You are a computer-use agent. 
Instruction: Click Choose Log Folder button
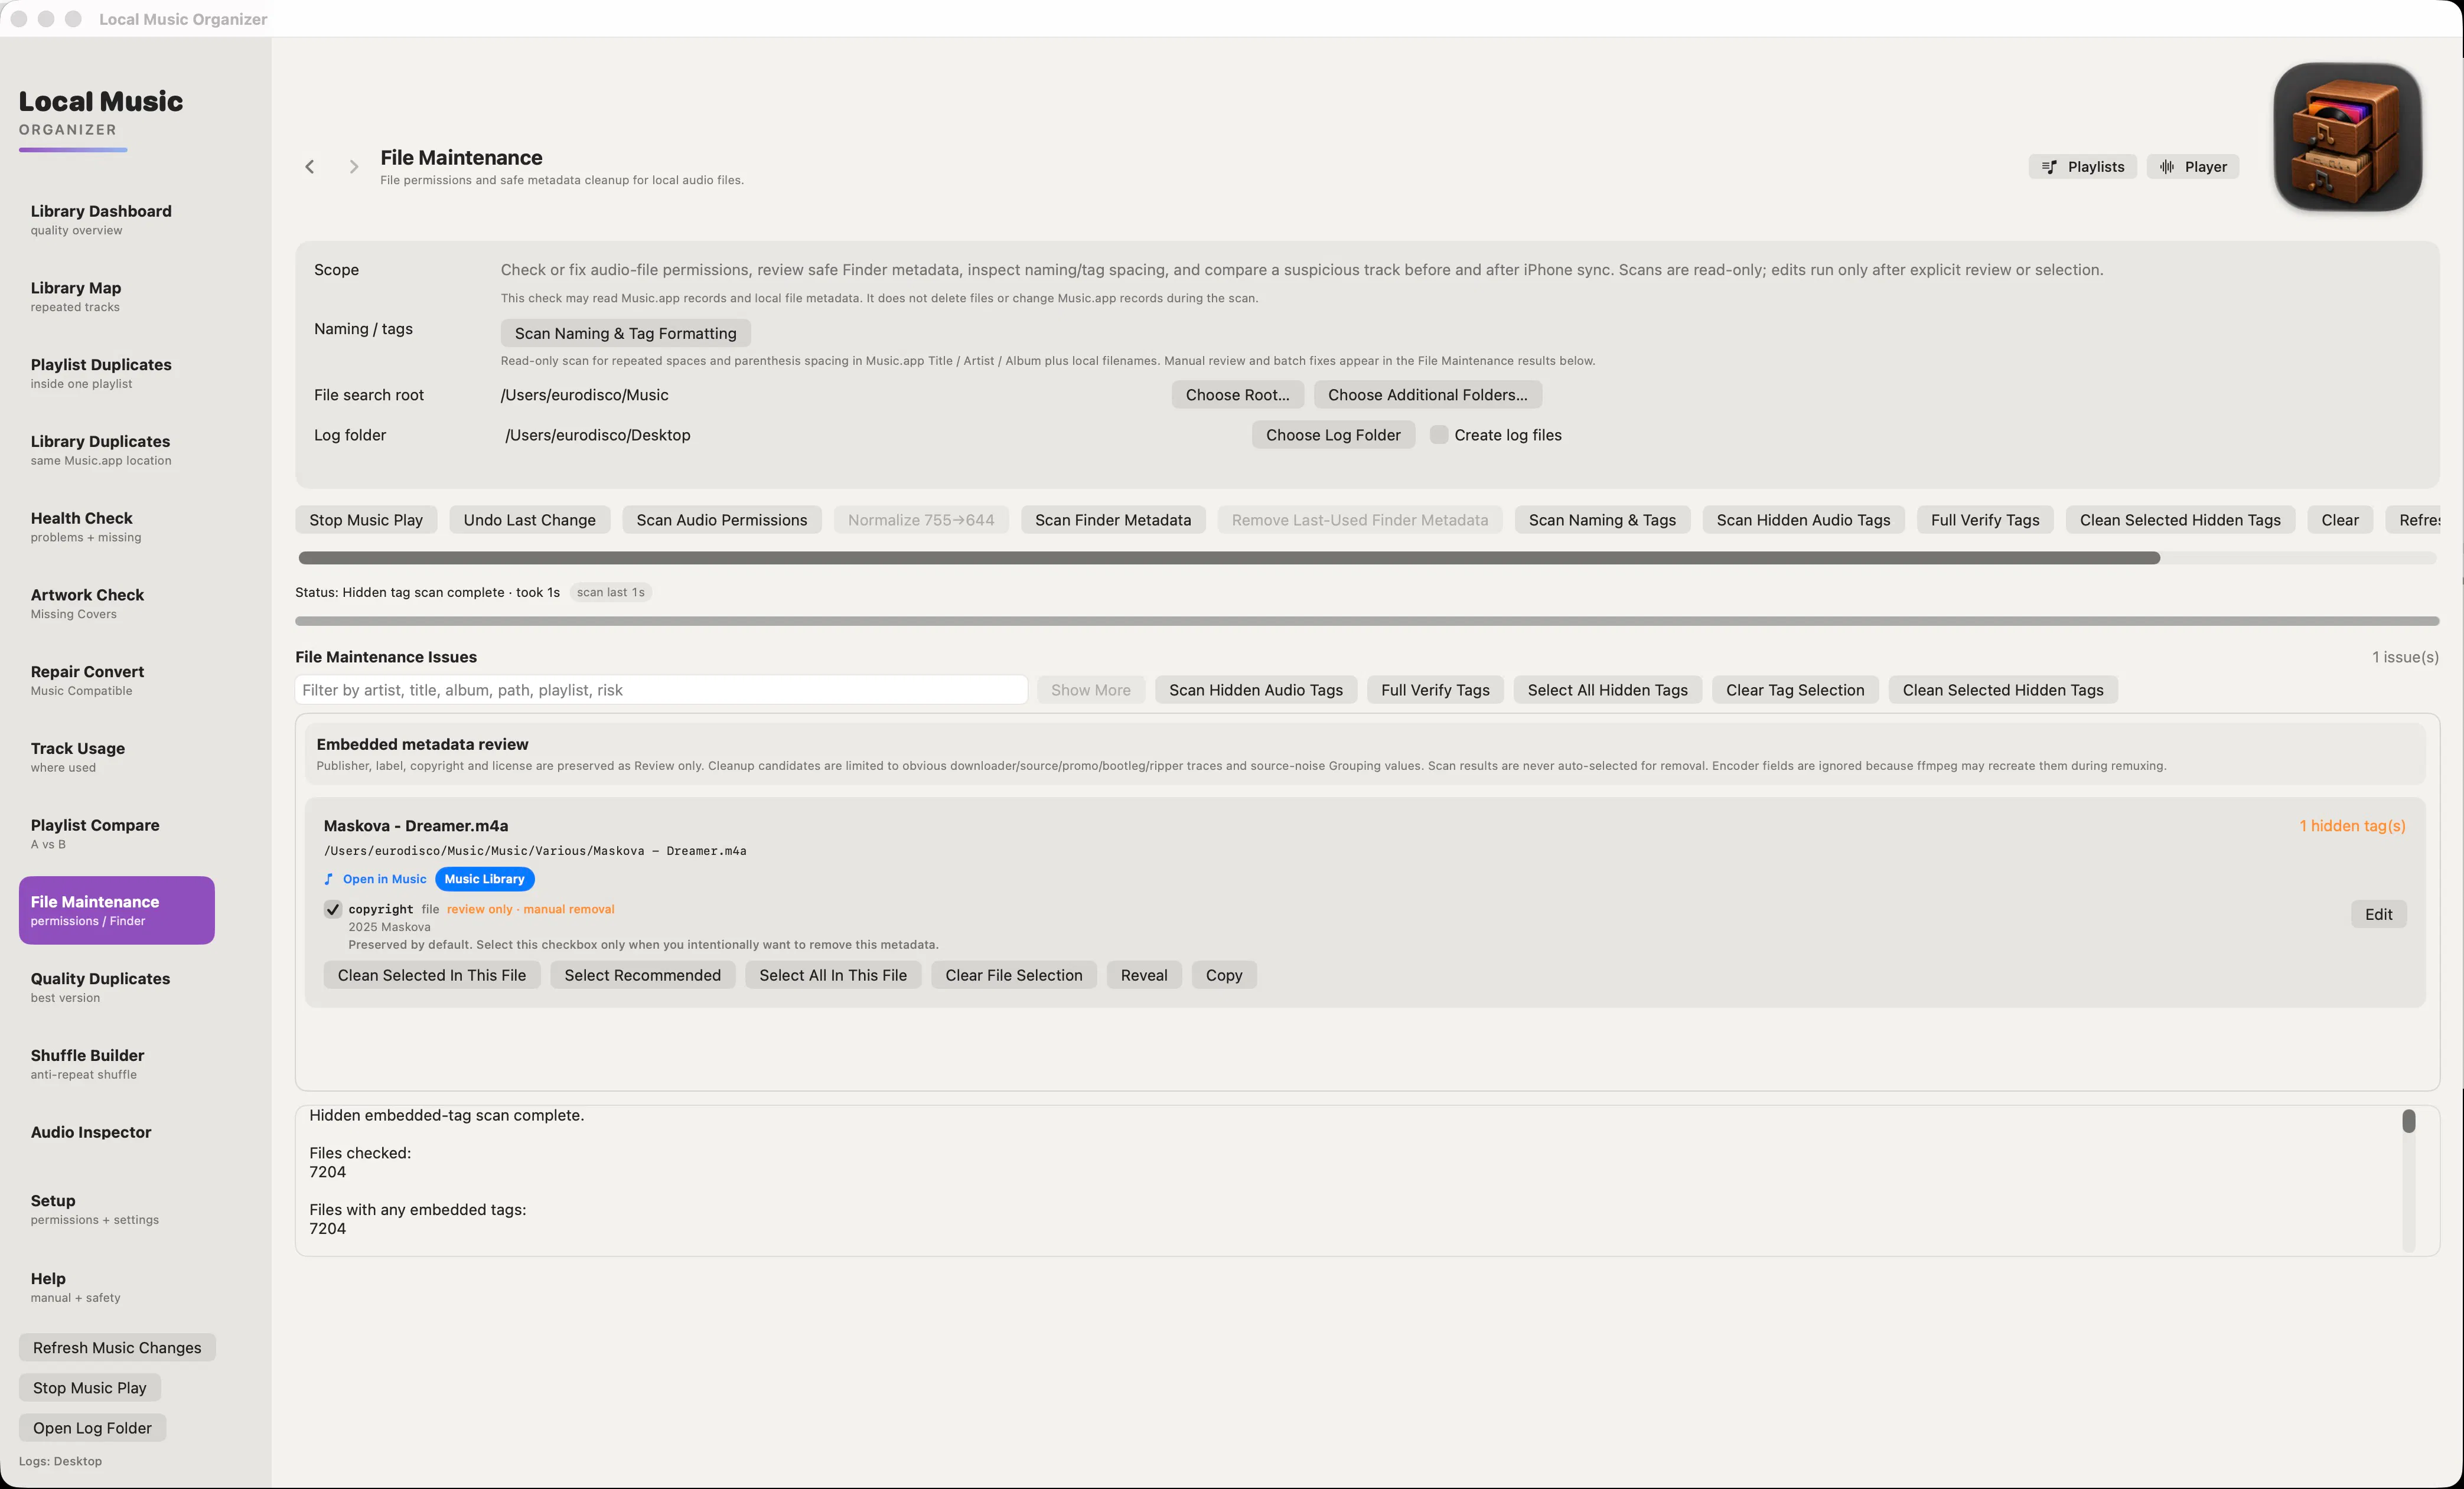tap(1333, 435)
